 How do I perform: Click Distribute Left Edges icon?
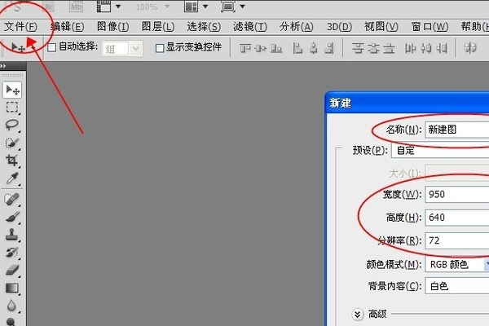411,48
